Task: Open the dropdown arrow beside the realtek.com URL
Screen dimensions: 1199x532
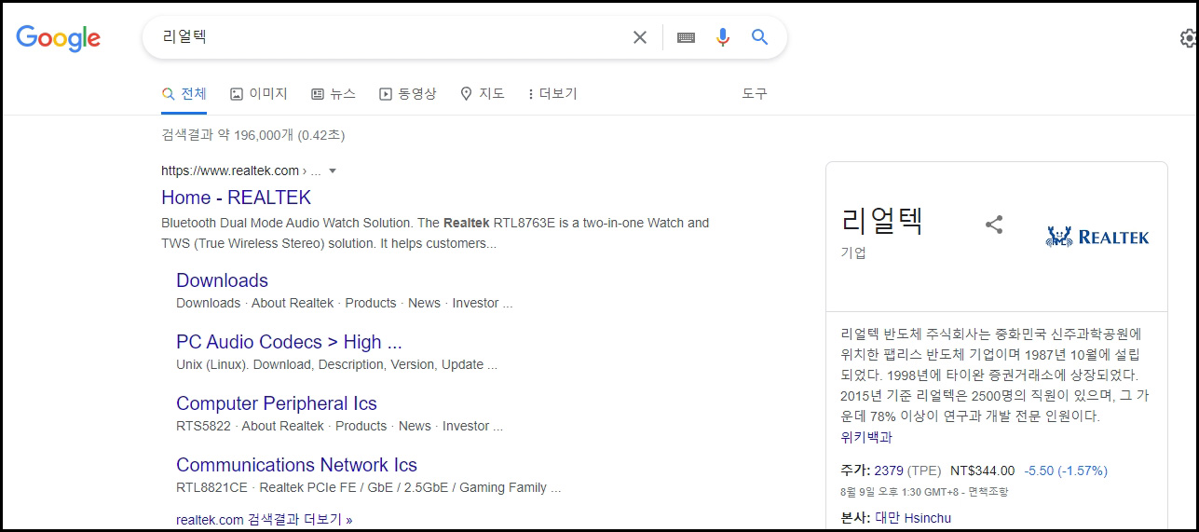Action: (333, 171)
